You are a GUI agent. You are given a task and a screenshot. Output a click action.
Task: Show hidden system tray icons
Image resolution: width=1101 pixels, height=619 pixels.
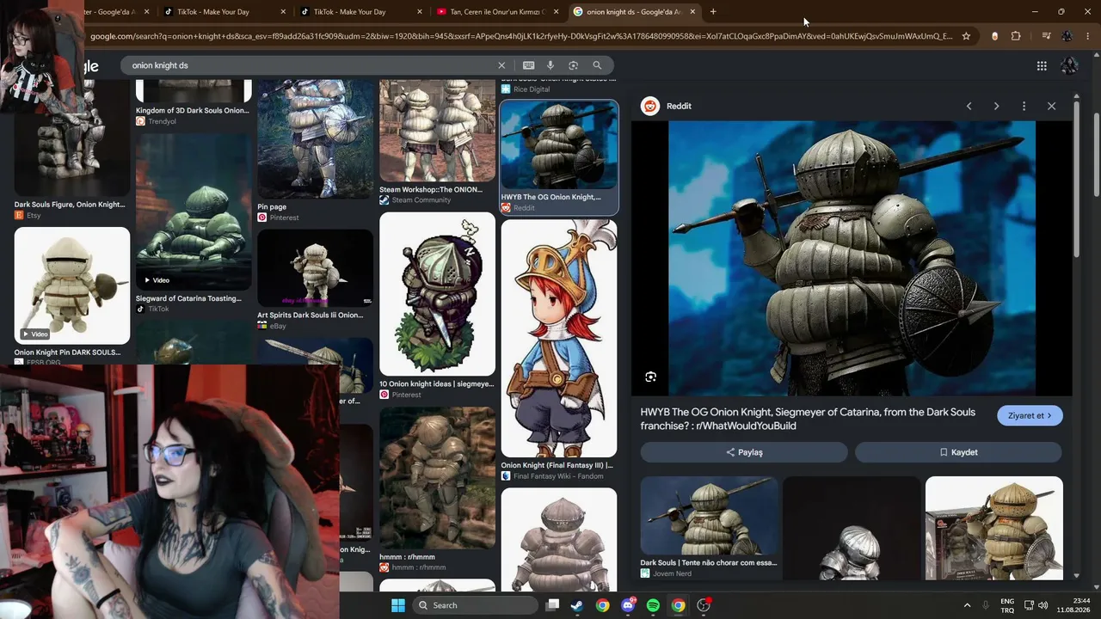967,605
